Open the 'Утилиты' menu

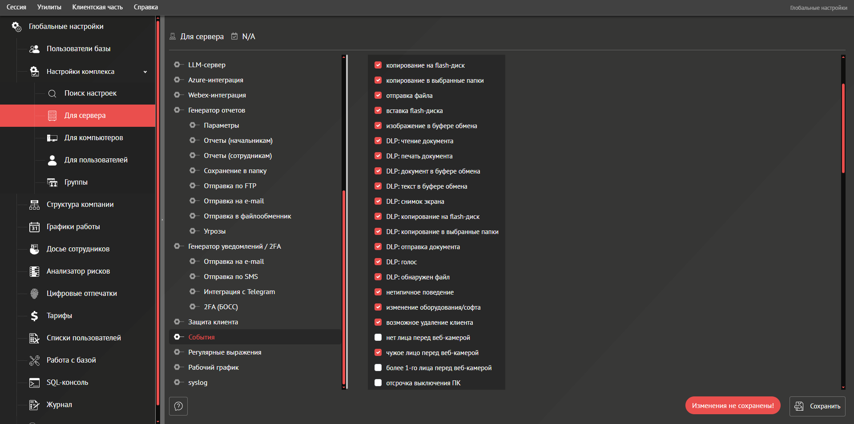(49, 7)
